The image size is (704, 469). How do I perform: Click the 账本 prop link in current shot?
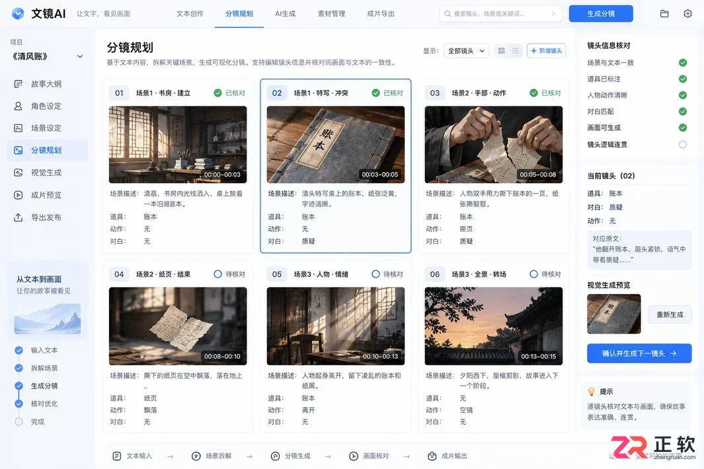pos(615,194)
